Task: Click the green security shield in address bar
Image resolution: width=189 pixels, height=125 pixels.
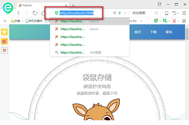Action: pyautogui.click(x=56, y=13)
